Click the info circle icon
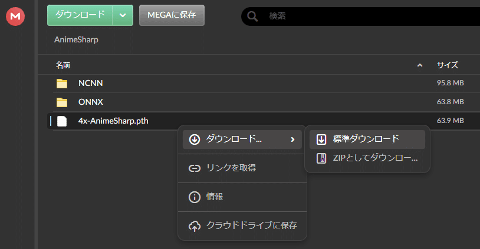The width and height of the screenshot is (480, 249). point(195,197)
